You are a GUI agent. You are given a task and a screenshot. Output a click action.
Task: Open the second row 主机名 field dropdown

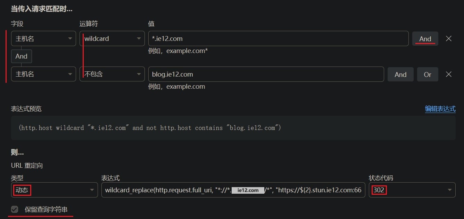point(43,74)
